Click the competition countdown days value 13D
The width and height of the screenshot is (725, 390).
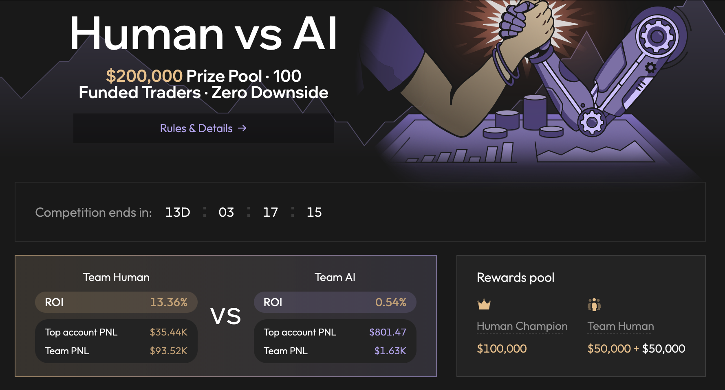pyautogui.click(x=178, y=212)
